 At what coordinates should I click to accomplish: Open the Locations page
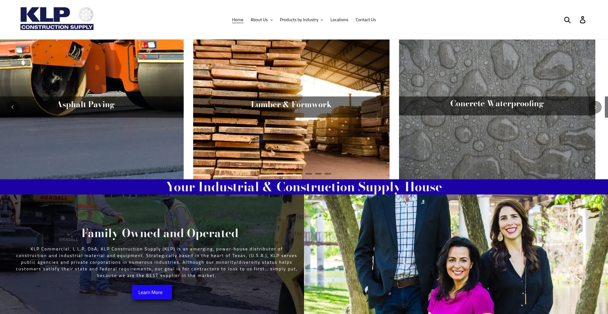(x=339, y=20)
